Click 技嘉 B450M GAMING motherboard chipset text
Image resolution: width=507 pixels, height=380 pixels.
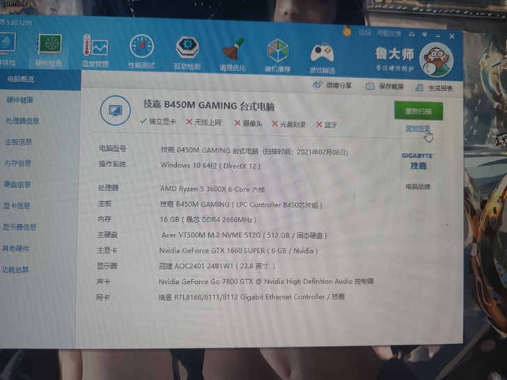click(241, 205)
